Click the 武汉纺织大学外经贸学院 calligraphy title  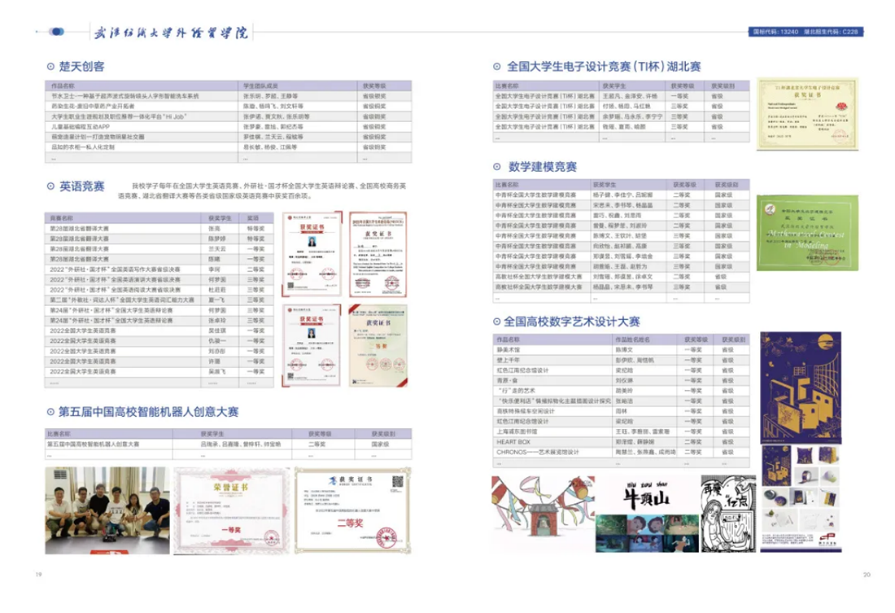(171, 32)
